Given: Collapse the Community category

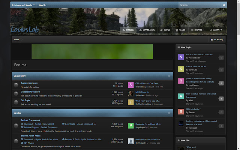Looking at the screenshot, I should coord(169,76).
